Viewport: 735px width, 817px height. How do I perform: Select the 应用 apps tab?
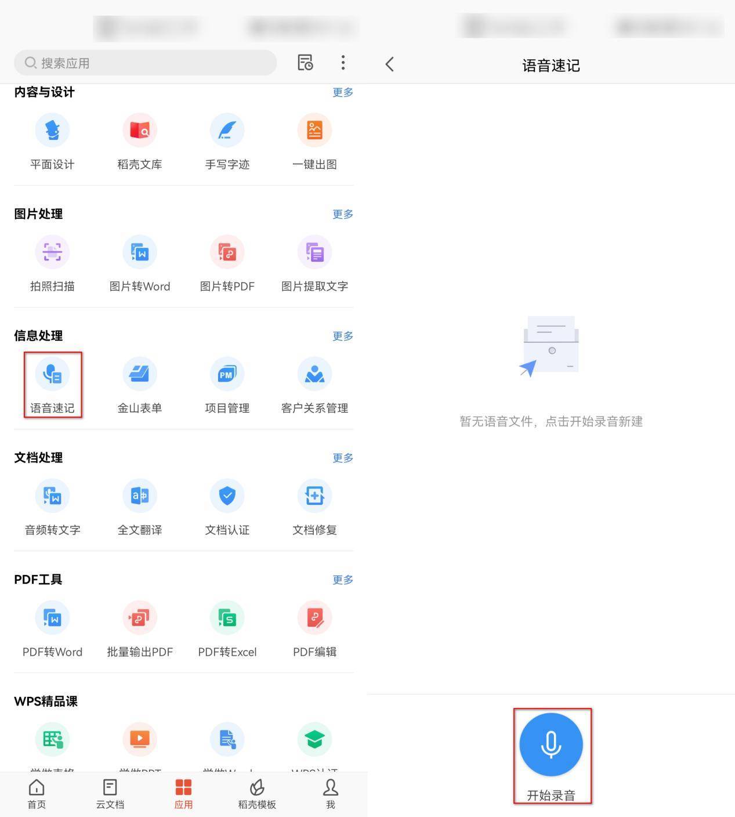click(x=183, y=794)
